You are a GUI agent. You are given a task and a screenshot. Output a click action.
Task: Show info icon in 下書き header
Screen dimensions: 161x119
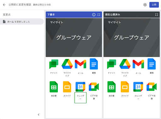click(94, 15)
